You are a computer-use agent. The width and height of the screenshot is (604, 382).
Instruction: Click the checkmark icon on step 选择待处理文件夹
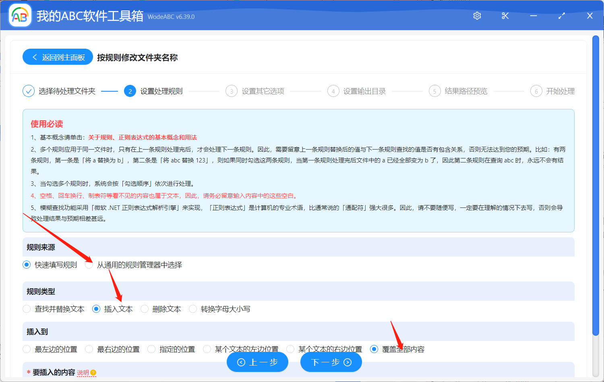28,91
